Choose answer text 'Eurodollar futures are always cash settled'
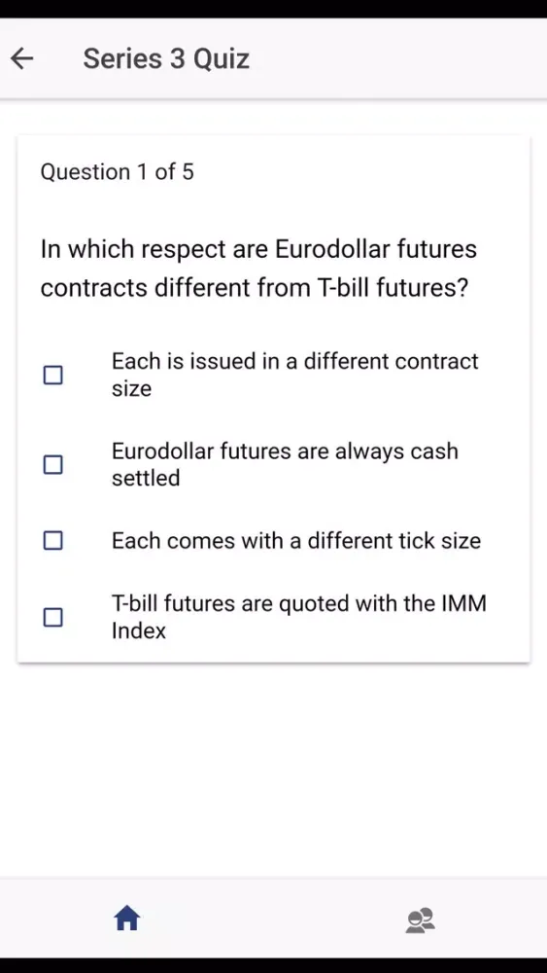This screenshot has width=547, height=973. [285, 464]
